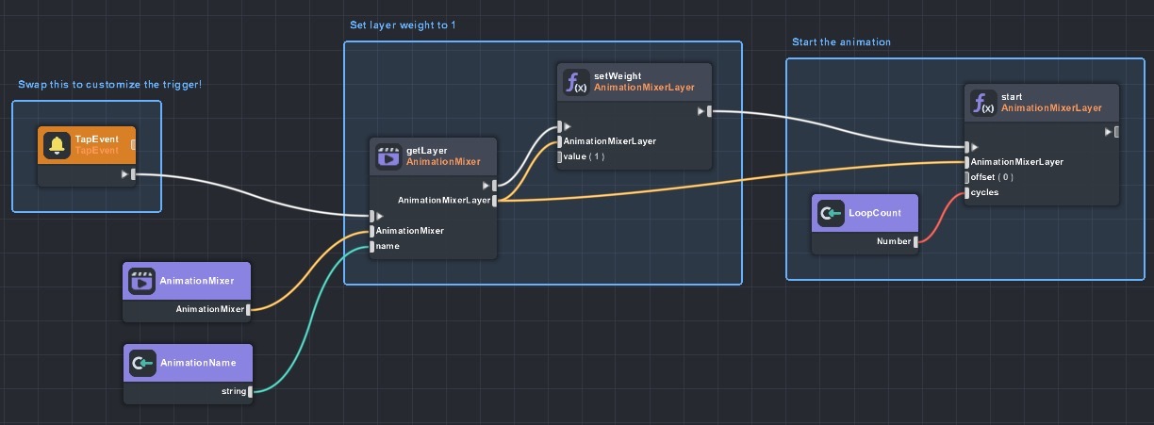Click the start node offset port
The image size is (1154, 425).
tap(966, 177)
